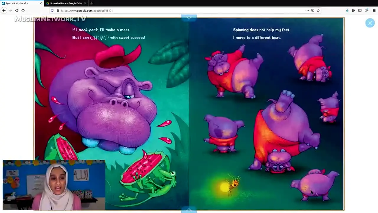Image resolution: width=378 pixels, height=213 pixels.
Task: Go back to the previous page
Action: pyautogui.click(x=4, y=10)
